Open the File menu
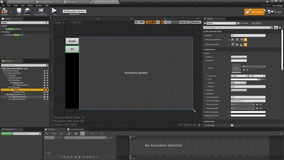The image size is (284, 160). point(3,5)
